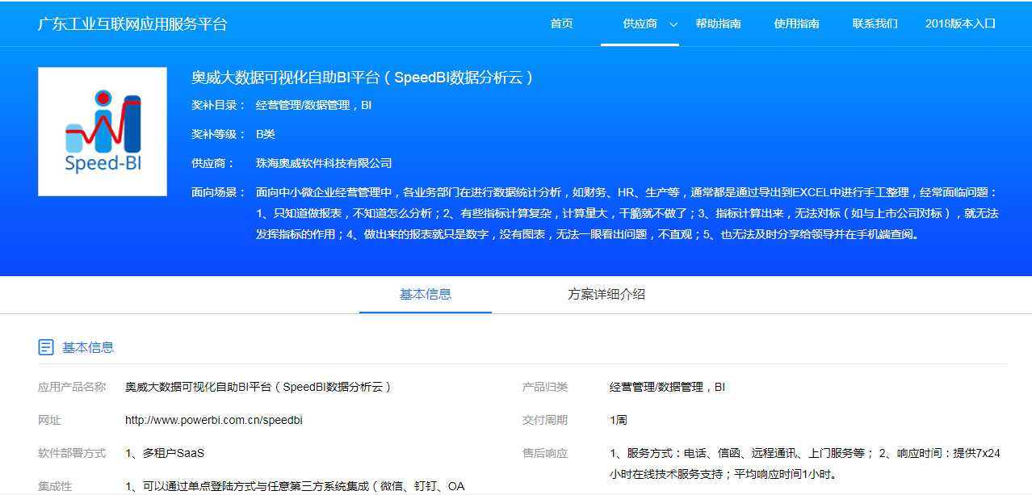Click 使用指南 in the header
Image resolution: width=1032 pixels, height=495 pixels.
796,23
